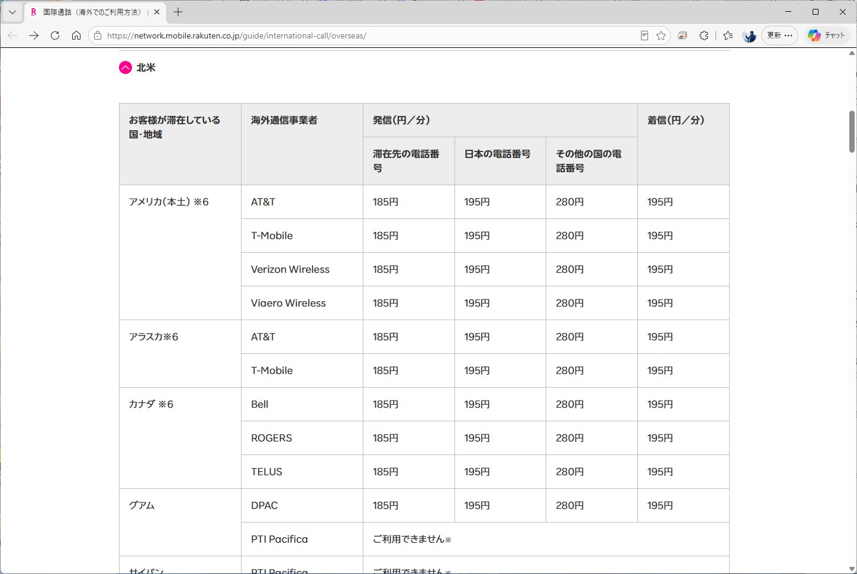857x574 pixels.
Task: Click 185円 in the Viaero Wireless row
Action: (x=385, y=303)
